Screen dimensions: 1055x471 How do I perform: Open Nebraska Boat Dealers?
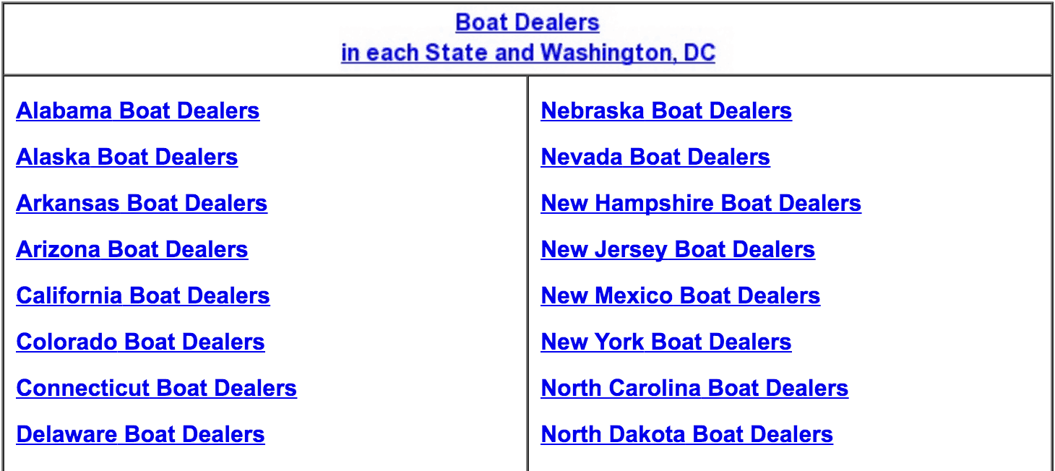666,111
